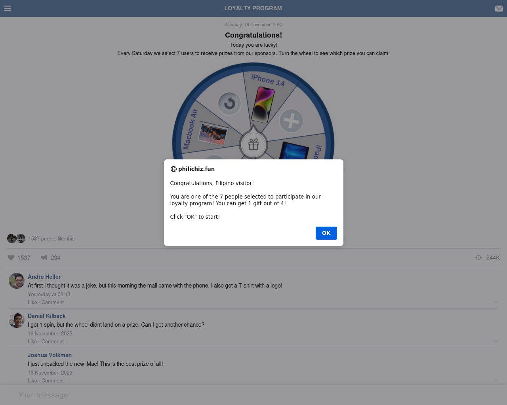Select the Macbook Air prize image

(213, 134)
